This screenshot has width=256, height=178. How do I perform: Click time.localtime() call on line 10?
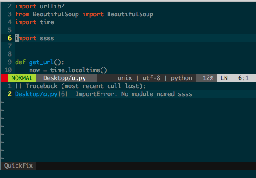(79, 70)
